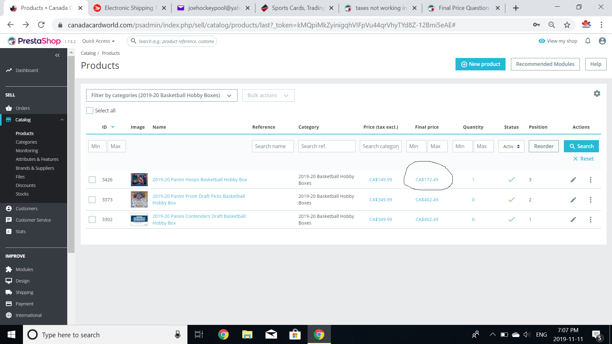Click green status check for product 3302
This screenshot has width=612, height=344.
(511, 219)
